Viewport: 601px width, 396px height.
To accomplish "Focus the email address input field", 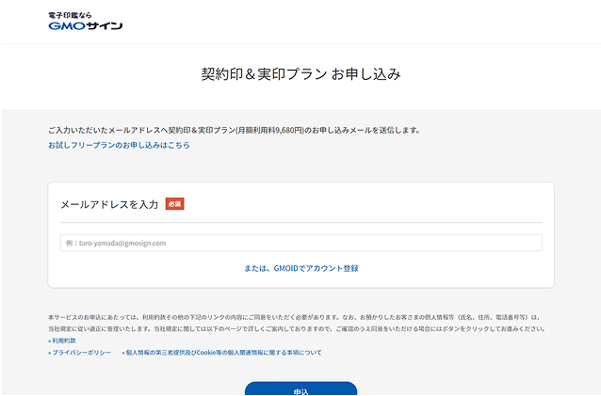I will [x=300, y=243].
